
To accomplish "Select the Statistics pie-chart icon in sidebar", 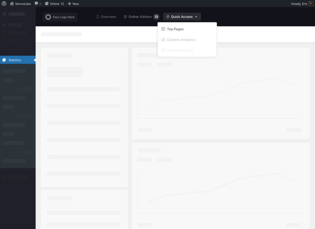I will coord(5,60).
